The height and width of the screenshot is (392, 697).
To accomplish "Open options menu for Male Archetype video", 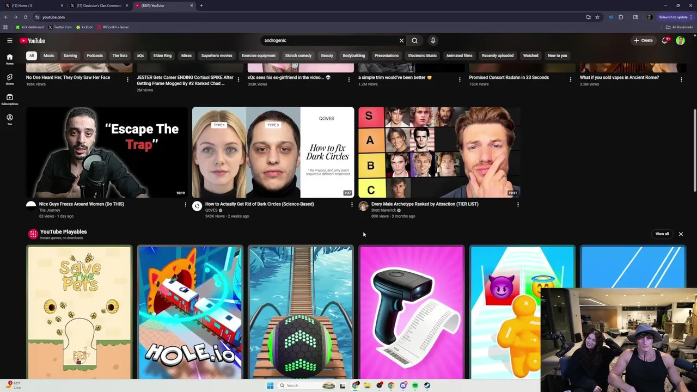I will pos(518,205).
